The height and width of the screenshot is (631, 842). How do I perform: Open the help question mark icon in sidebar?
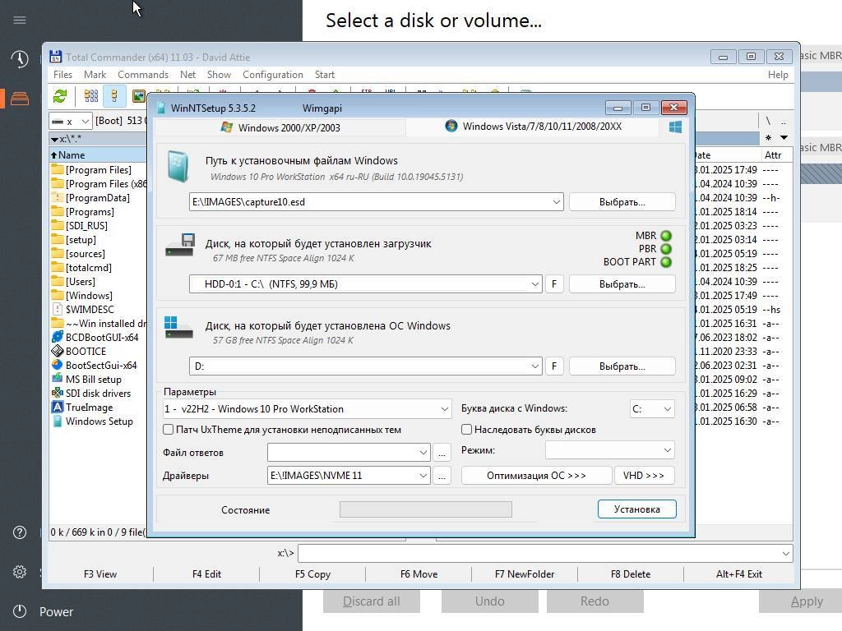pos(20,532)
